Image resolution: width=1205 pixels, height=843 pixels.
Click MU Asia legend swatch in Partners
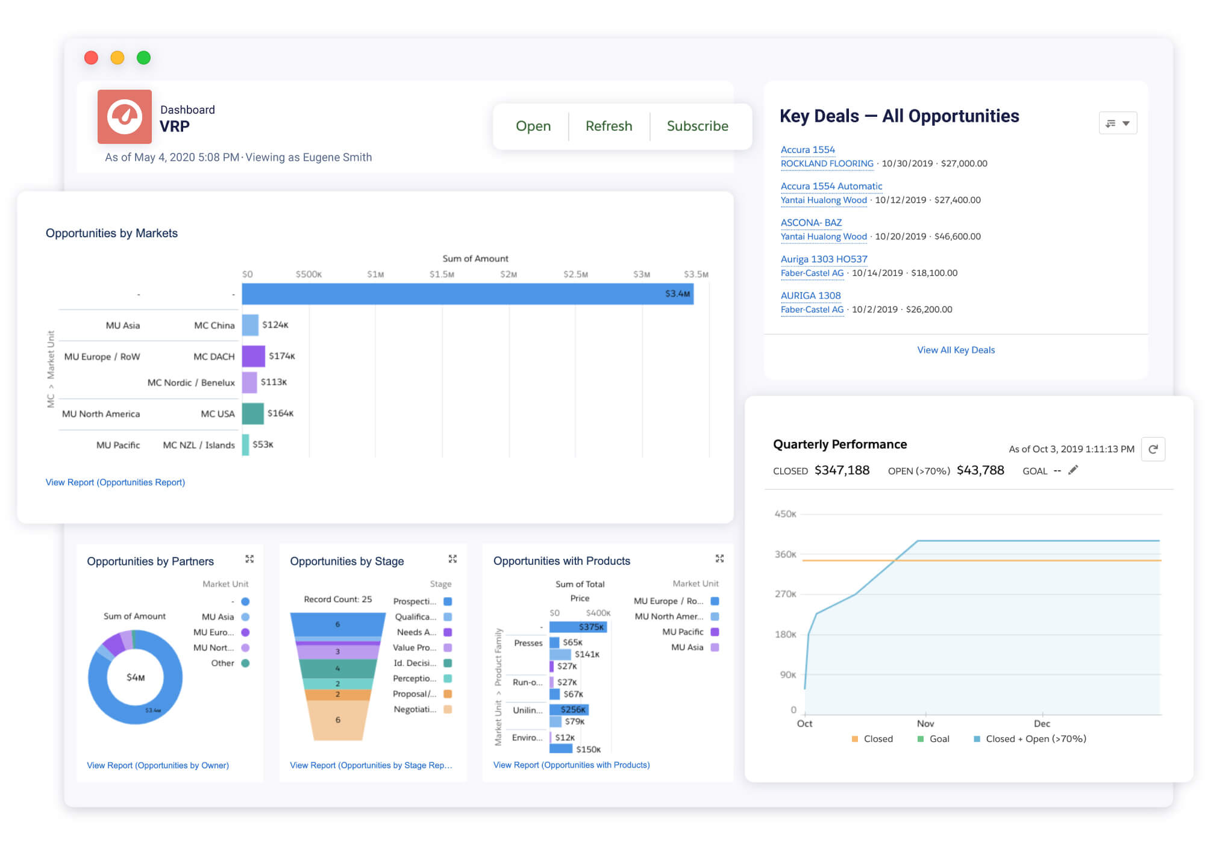(245, 617)
